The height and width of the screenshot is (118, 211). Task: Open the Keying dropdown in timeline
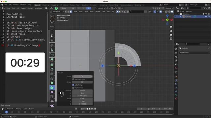[x=19, y=109]
